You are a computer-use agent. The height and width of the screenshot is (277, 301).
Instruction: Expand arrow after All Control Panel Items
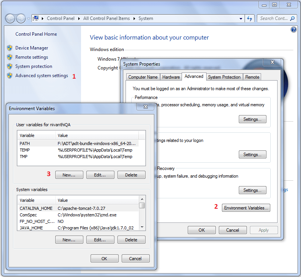[x=134, y=18]
